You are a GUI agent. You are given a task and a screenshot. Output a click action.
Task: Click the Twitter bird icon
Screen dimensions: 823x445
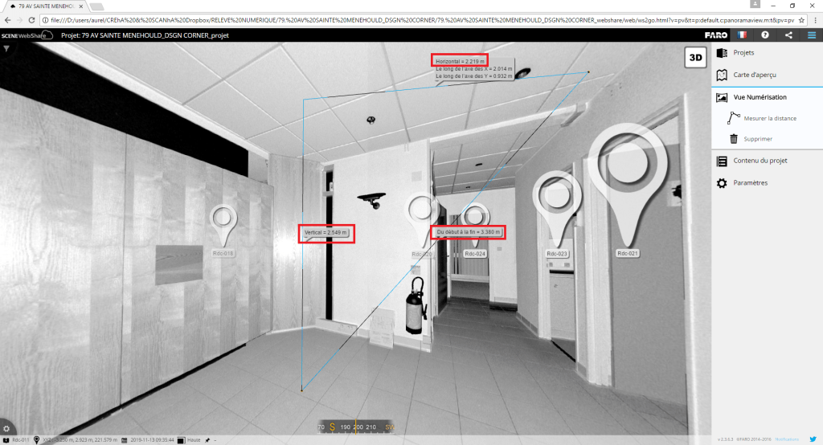tap(812, 440)
